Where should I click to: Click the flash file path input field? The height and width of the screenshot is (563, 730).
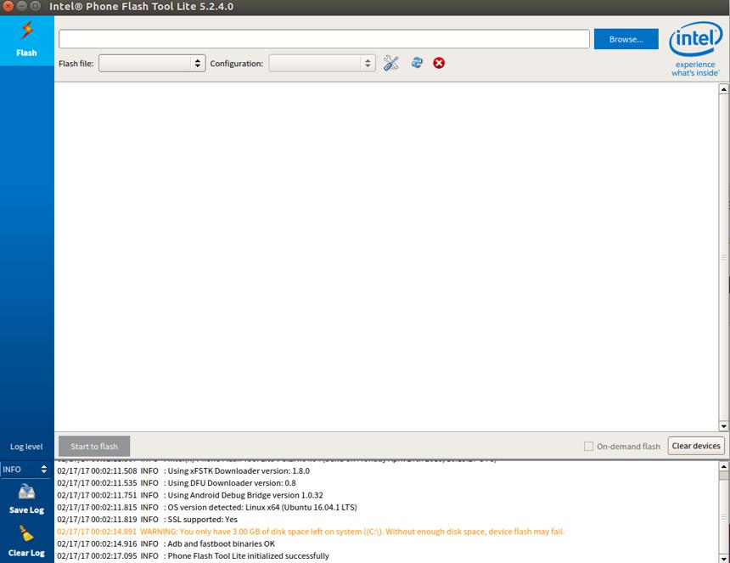(324, 39)
